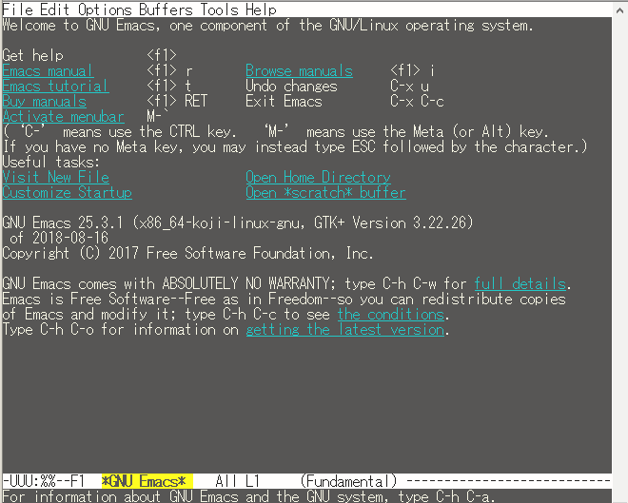The height and width of the screenshot is (503, 628).
Task: Click the Copyright (C) 2017 line
Action: pyautogui.click(x=187, y=253)
